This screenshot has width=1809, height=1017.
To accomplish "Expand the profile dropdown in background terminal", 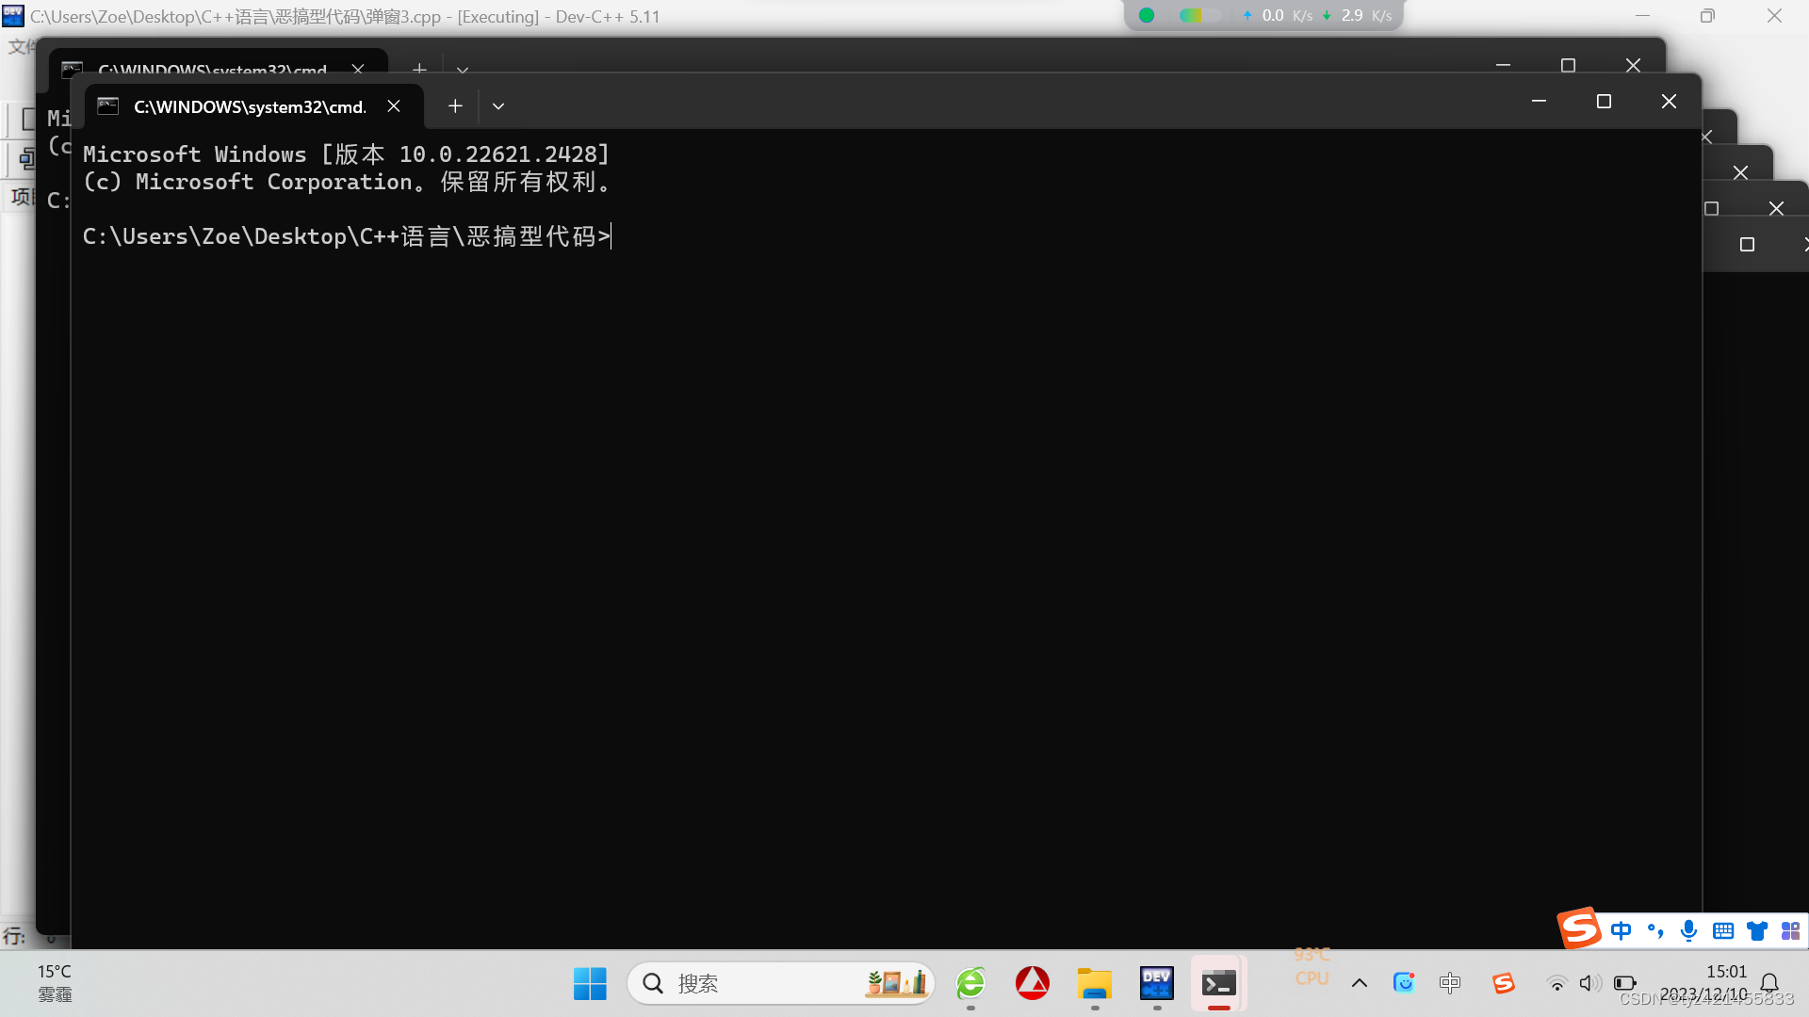I will [x=463, y=70].
